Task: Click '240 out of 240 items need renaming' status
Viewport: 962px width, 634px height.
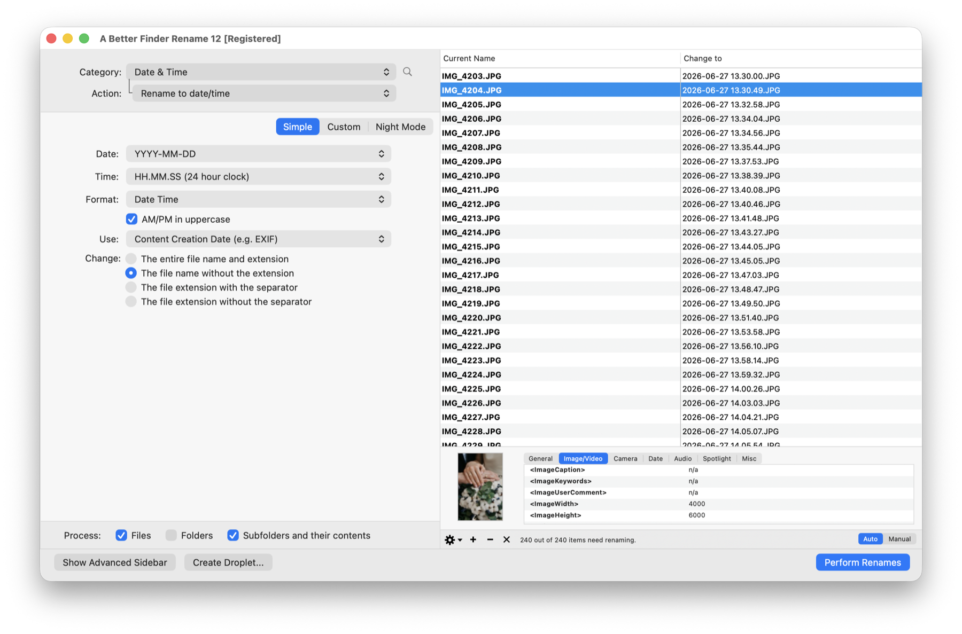Action: (578, 540)
